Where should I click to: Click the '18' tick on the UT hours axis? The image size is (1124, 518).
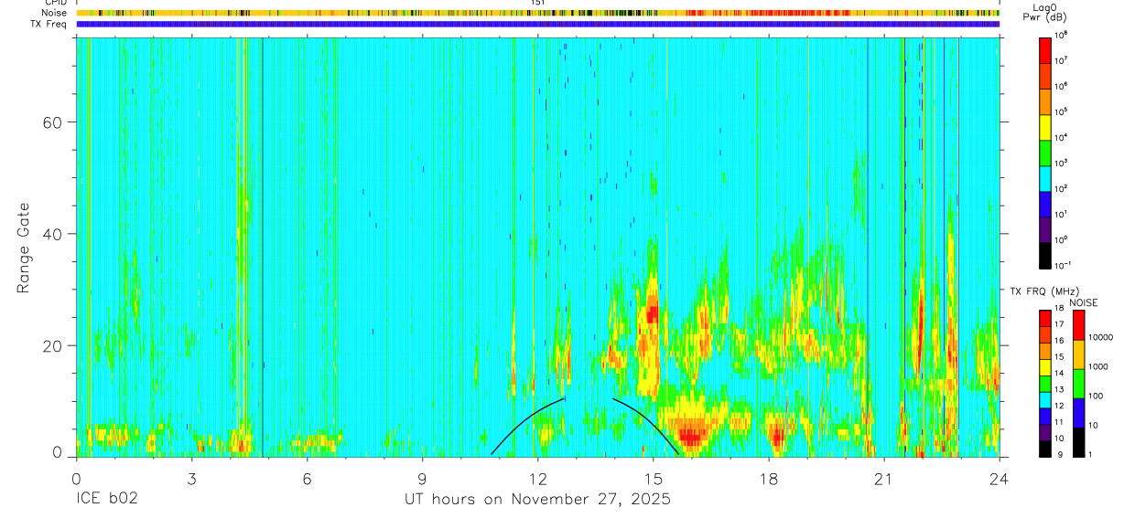click(769, 478)
